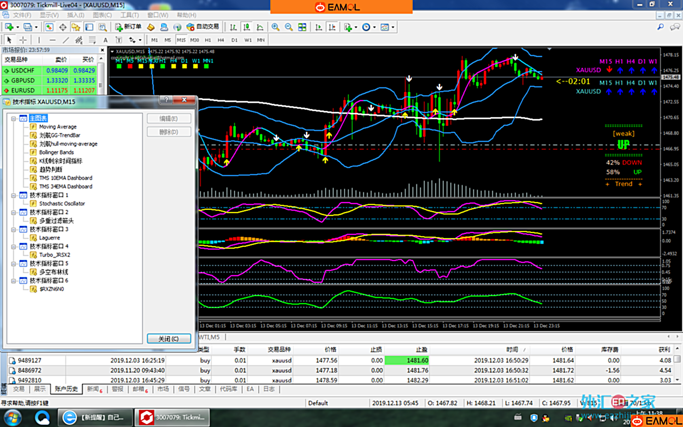Switch chart to line chart style
The width and height of the screenshot is (683, 427).
pos(260,27)
